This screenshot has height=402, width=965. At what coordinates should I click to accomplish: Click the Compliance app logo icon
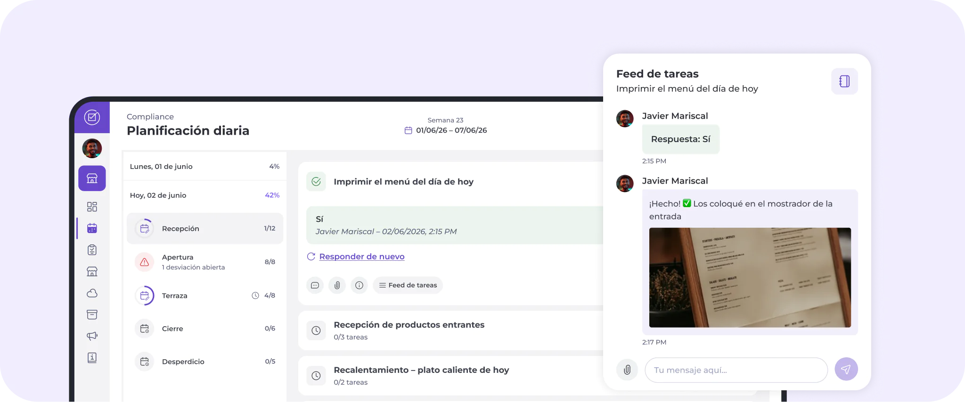(92, 117)
